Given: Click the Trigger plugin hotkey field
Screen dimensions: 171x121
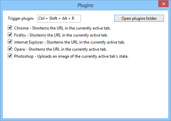Looking at the screenshot, I should 59,18.
